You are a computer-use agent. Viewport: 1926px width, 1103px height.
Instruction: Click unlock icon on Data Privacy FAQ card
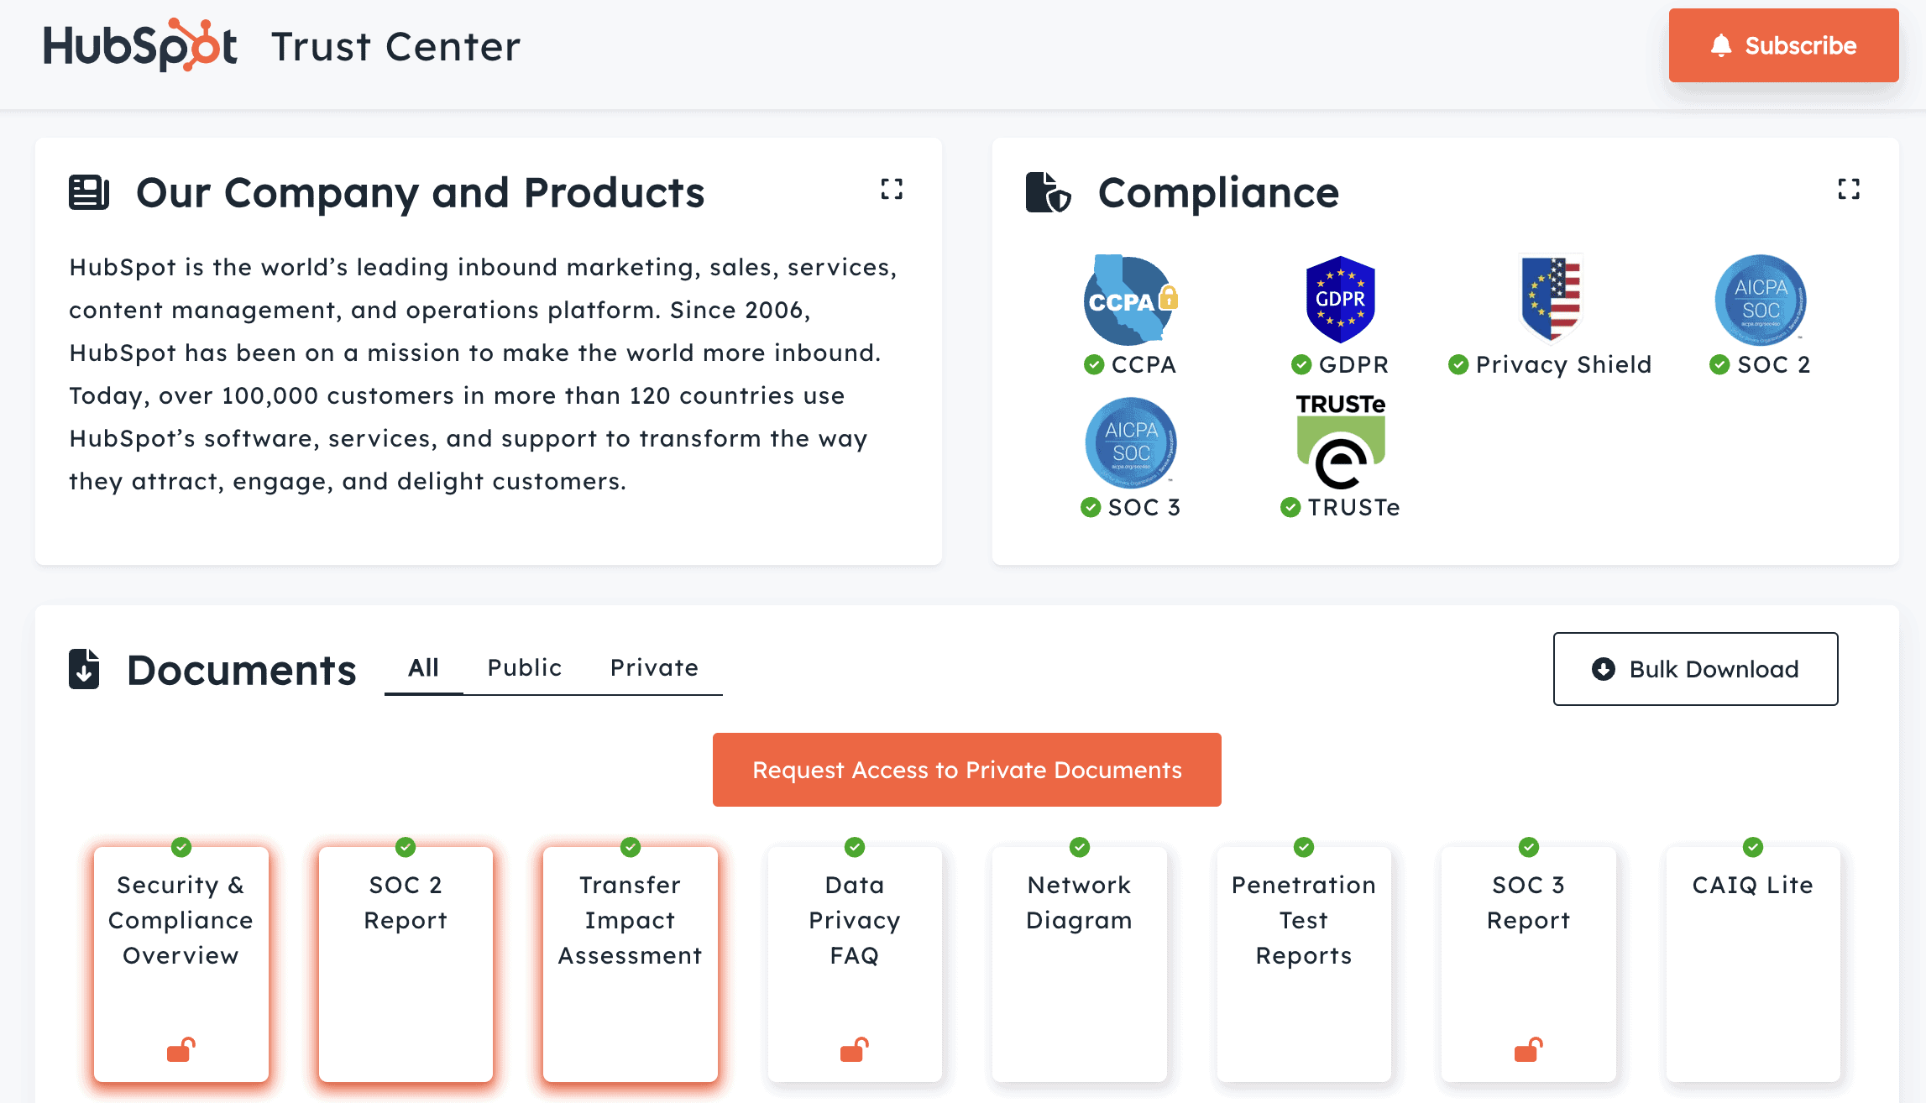(x=854, y=1049)
